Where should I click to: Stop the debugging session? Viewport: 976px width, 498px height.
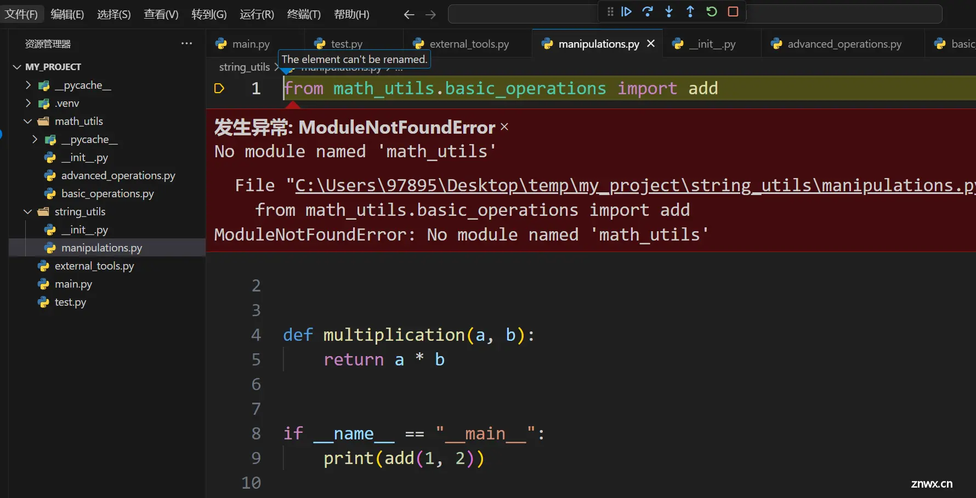[733, 12]
